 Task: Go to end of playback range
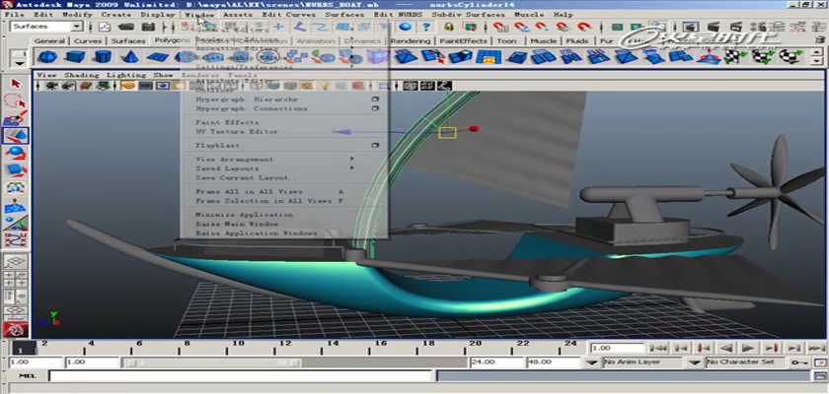(x=816, y=348)
